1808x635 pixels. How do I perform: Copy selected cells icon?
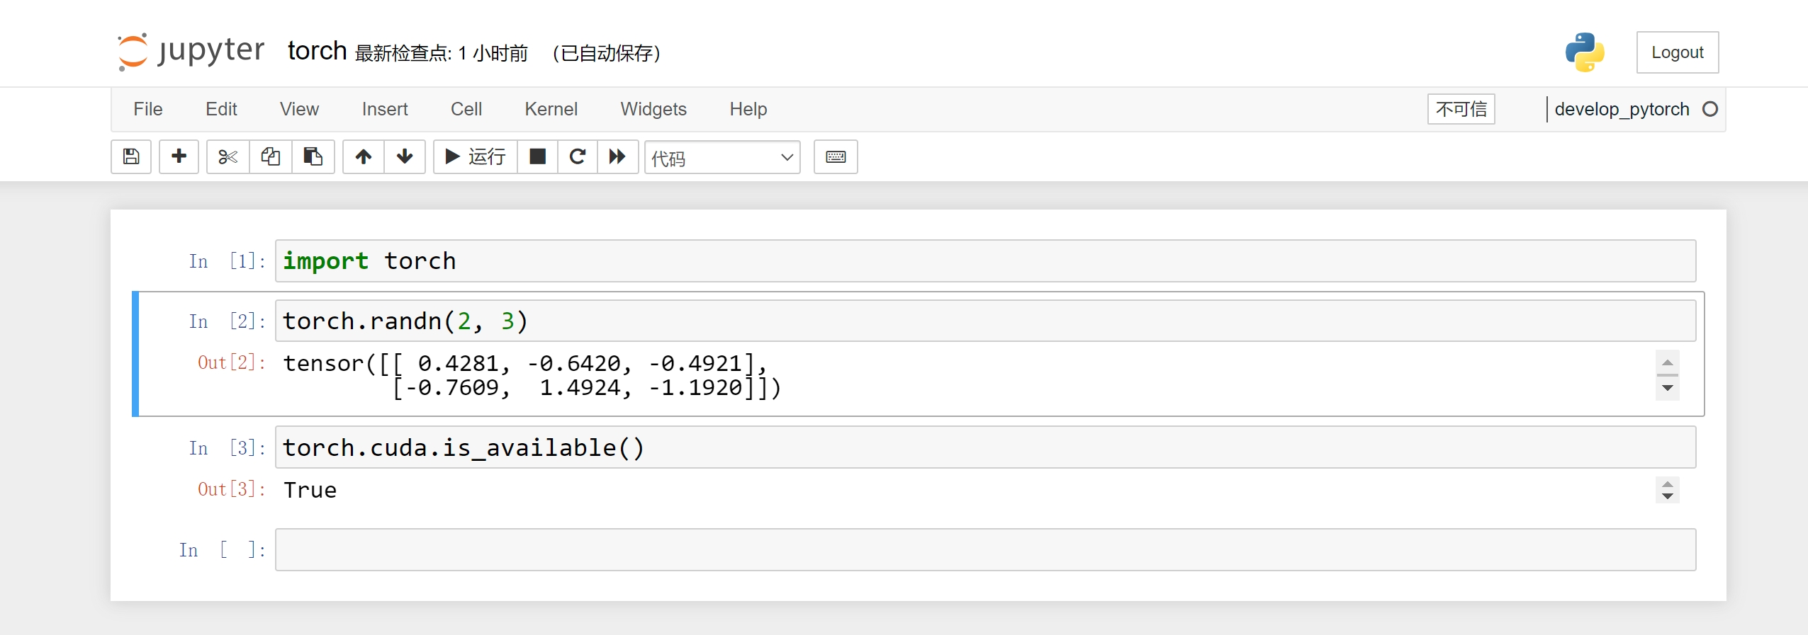coord(270,156)
